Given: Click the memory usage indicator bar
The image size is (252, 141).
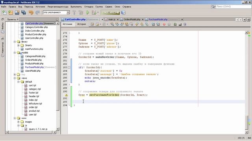Looking at the screenshot, I should 110,13.
